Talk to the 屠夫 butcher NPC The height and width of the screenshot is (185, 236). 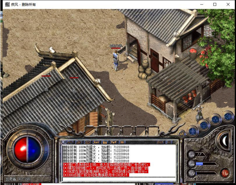[x=199, y=112]
